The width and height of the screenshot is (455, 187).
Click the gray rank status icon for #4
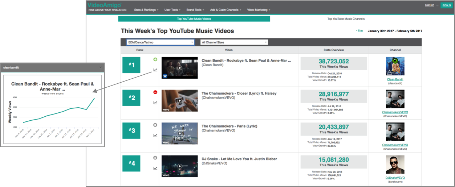tap(155, 158)
